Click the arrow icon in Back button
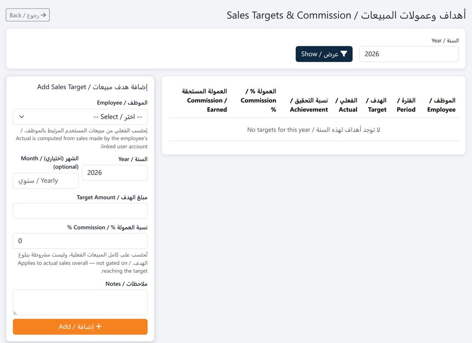The image size is (472, 343). pos(43,15)
